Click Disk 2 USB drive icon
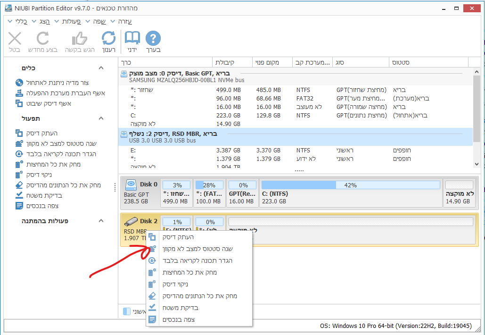Image resolution: width=485 pixels, height=335 pixels. 131,221
